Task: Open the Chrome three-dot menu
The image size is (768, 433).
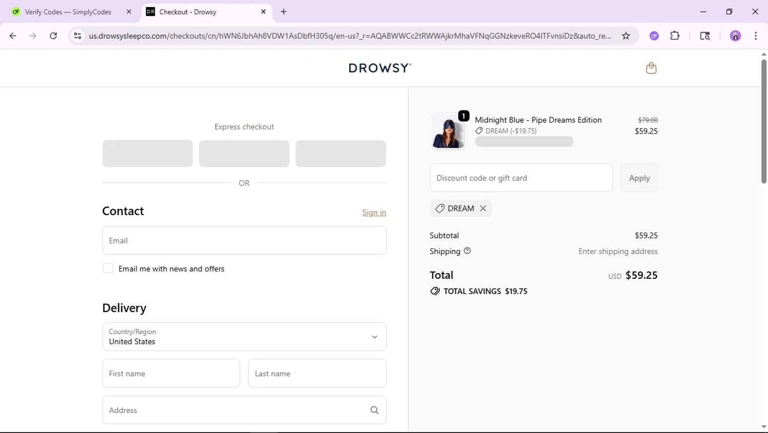Action: coord(756,36)
